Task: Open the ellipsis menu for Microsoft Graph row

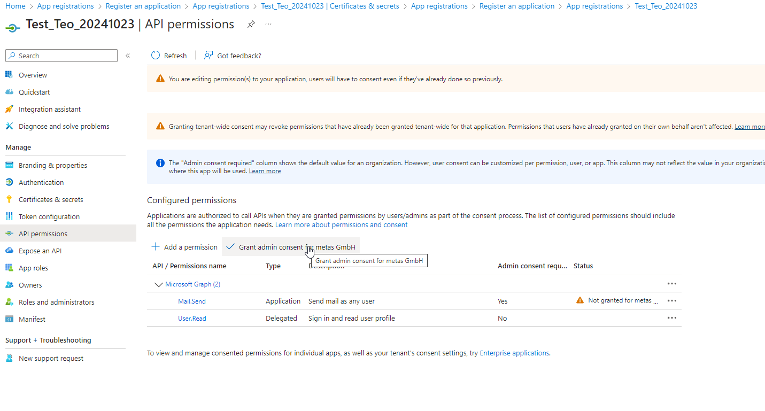Action: 672,284
